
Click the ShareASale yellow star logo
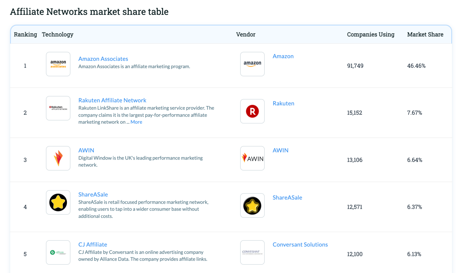tap(58, 202)
